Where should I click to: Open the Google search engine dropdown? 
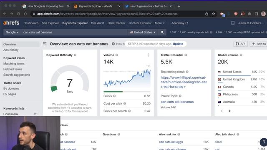coord(12,32)
